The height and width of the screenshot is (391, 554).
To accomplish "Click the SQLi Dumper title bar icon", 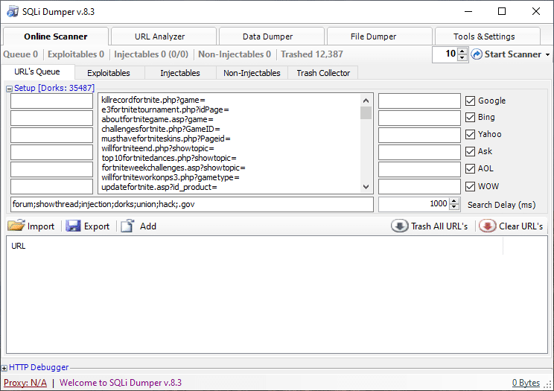I will coord(12,12).
